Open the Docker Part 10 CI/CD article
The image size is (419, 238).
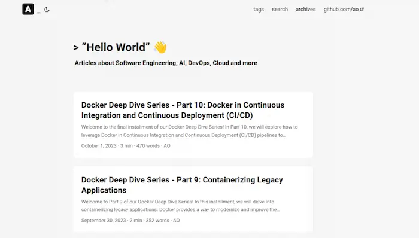[183, 110]
